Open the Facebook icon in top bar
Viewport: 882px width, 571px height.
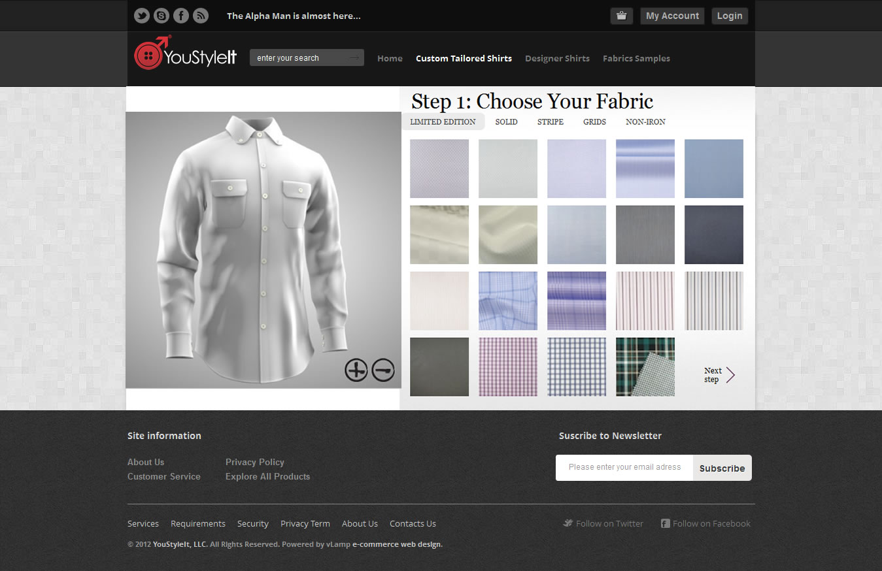tap(181, 16)
